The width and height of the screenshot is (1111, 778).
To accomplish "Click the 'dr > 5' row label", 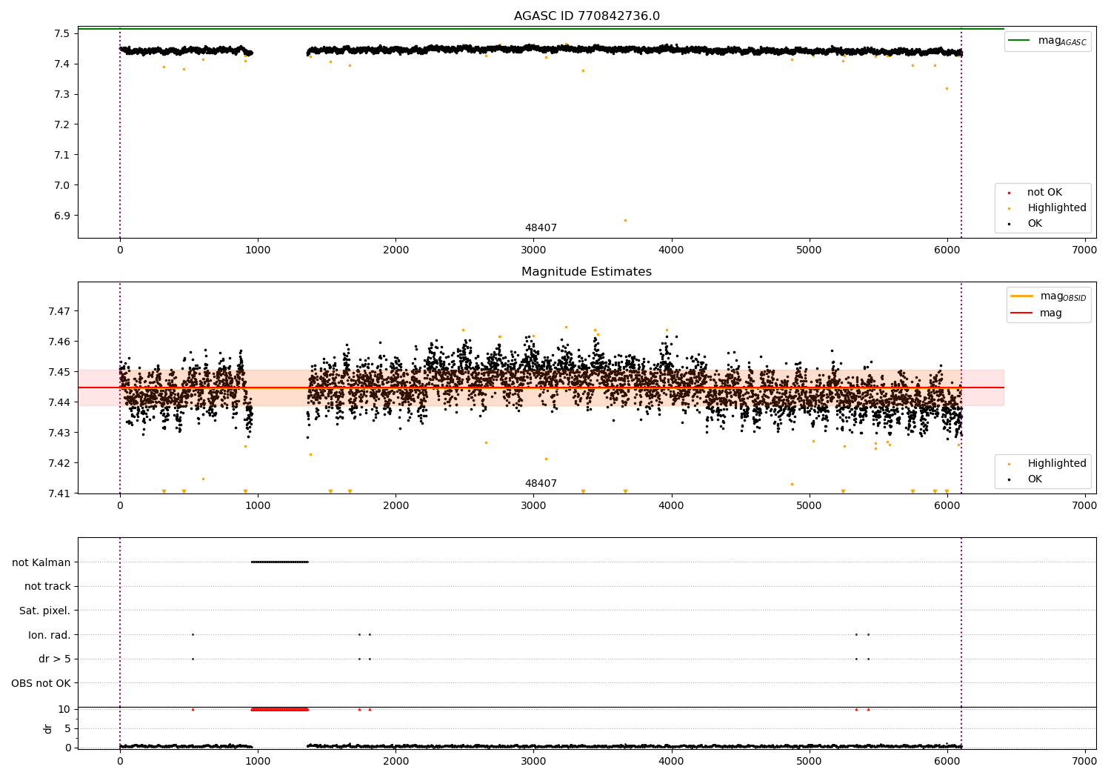I will pos(55,659).
